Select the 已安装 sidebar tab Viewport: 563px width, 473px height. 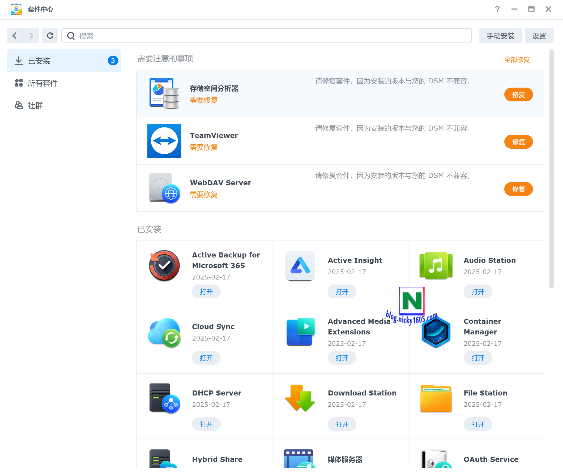pos(64,61)
